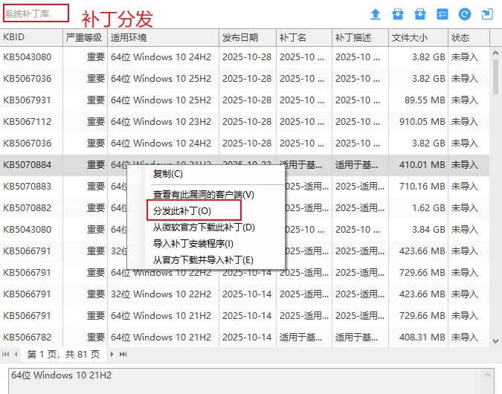Click the import arrow icon at far right
The width and height of the screenshot is (502, 394).
487,14
